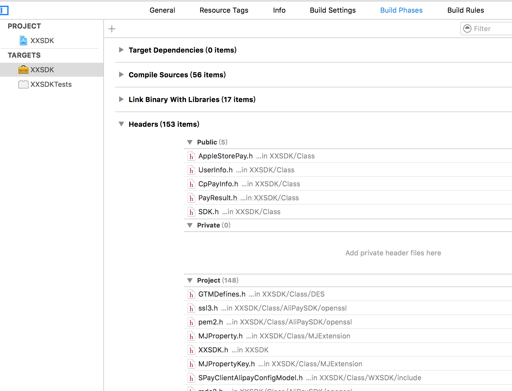Click the XXSDKTests target folder icon
Viewport: 512px width, 391px height.
click(x=23, y=84)
